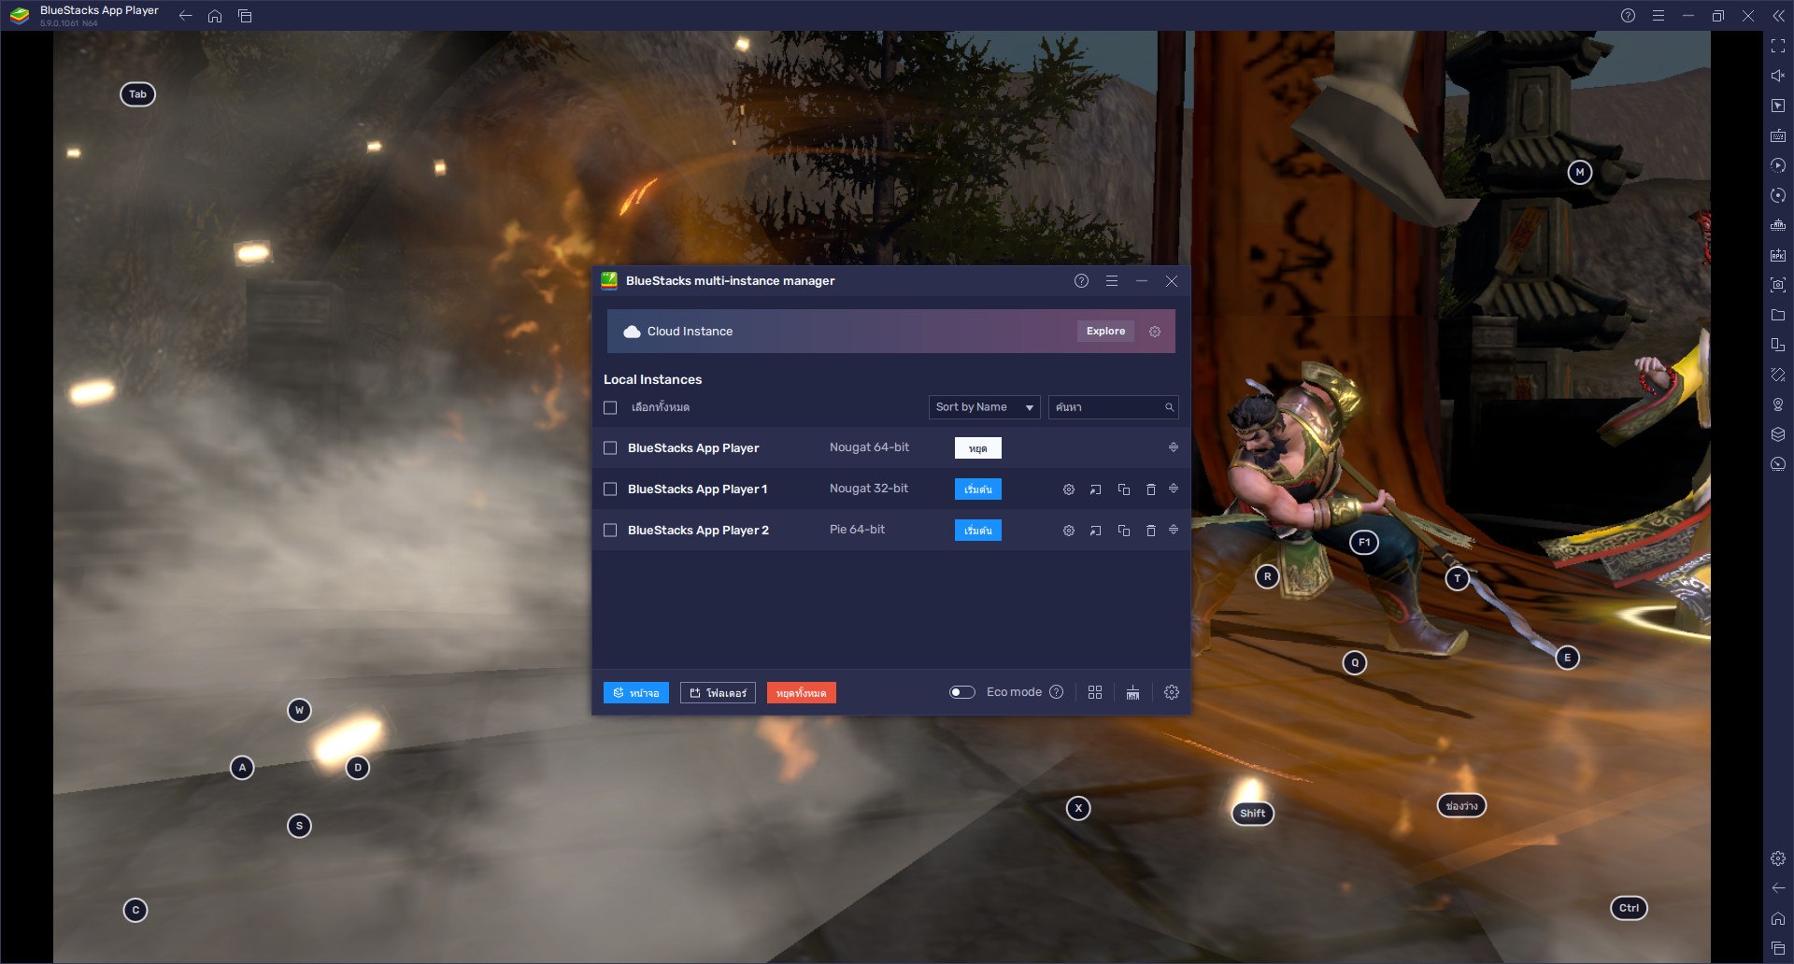This screenshot has width=1794, height=964.
Task: Clone BlueStacks App Player 1
Action: pyautogui.click(x=1124, y=489)
